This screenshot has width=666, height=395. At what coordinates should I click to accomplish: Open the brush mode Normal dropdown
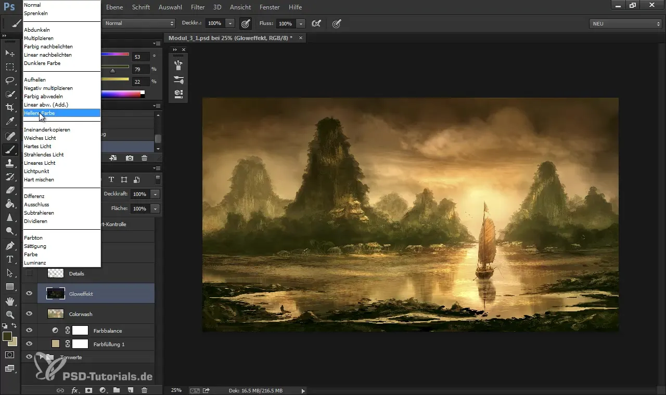click(x=139, y=23)
